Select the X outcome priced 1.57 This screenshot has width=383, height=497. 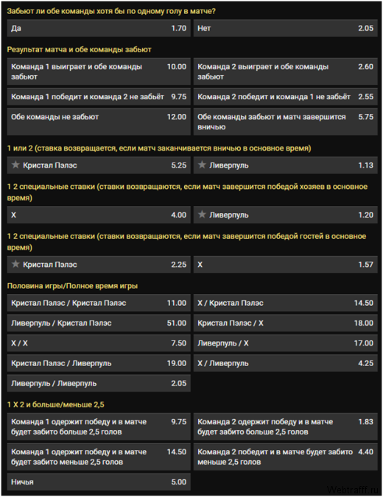pos(286,265)
